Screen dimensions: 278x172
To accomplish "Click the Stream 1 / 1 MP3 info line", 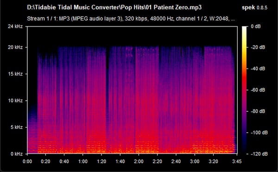I will [131, 19].
